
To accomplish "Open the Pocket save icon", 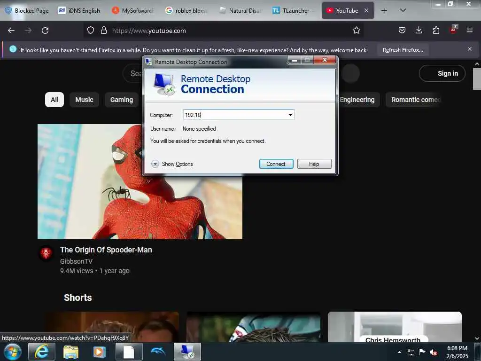I will pos(402,31).
